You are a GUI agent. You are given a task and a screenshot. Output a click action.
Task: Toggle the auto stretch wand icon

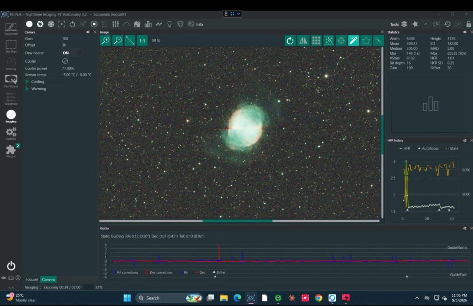[353, 41]
